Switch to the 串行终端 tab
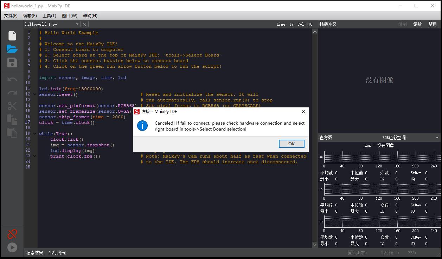 [x=57, y=253]
